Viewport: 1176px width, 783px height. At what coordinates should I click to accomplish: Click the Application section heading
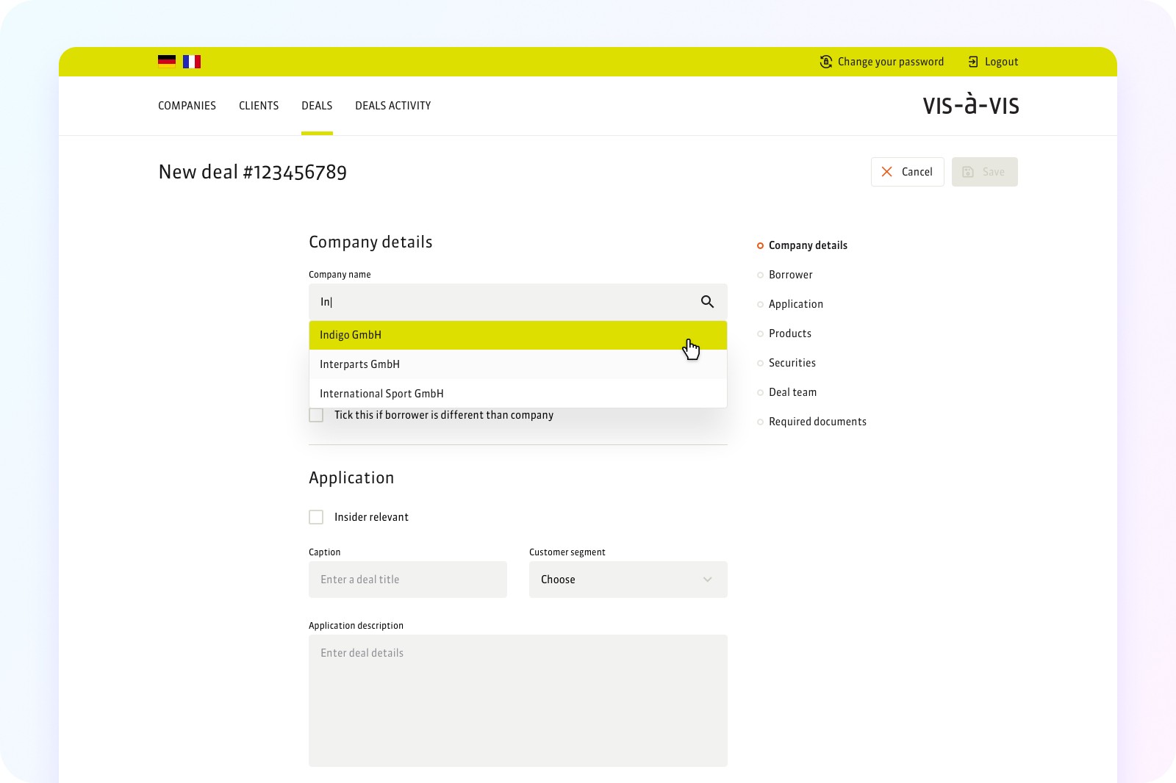point(351,478)
